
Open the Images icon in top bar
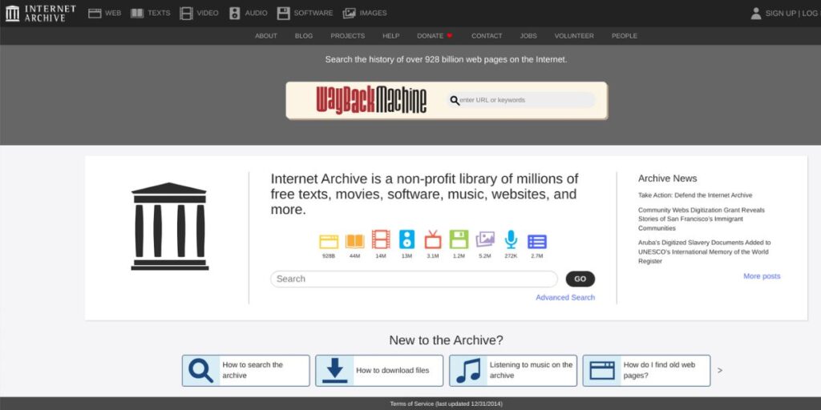tap(350, 13)
